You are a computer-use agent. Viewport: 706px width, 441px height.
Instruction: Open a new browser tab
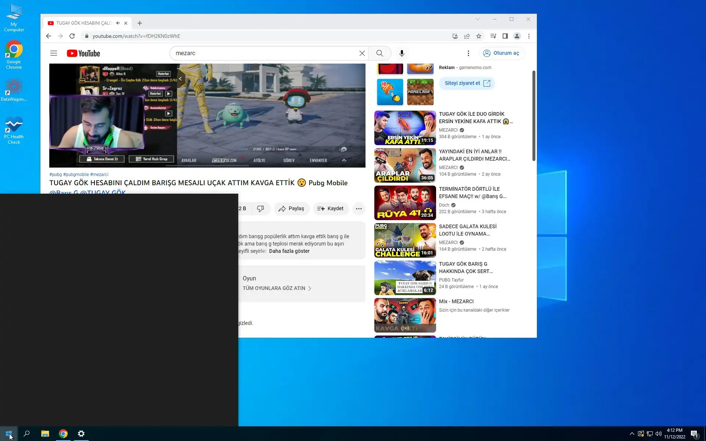click(140, 23)
